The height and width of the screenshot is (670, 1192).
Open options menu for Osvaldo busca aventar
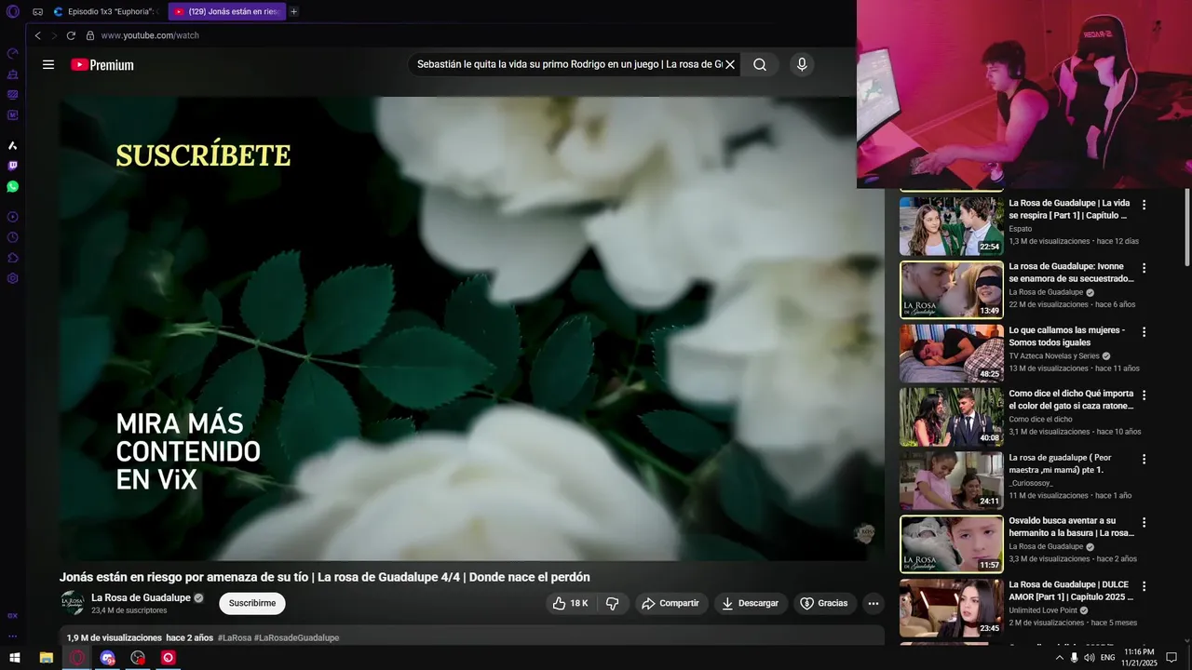(1144, 522)
